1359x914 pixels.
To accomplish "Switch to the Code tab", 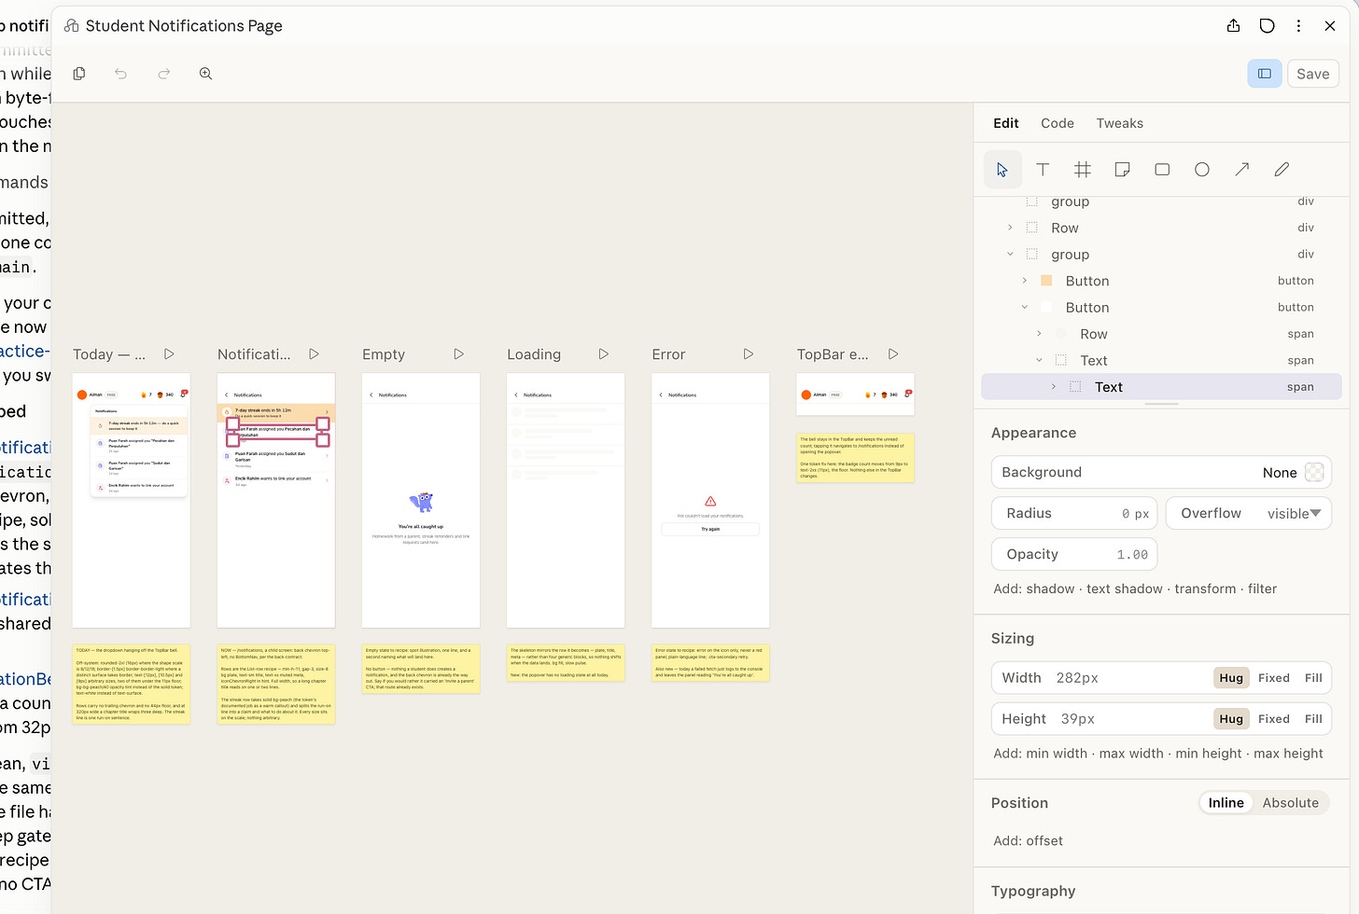I will tap(1058, 123).
